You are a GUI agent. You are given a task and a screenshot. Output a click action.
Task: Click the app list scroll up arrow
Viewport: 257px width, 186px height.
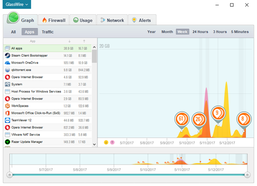click(94, 47)
